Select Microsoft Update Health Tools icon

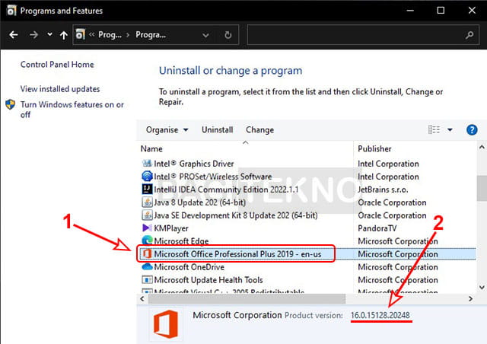[147, 279]
